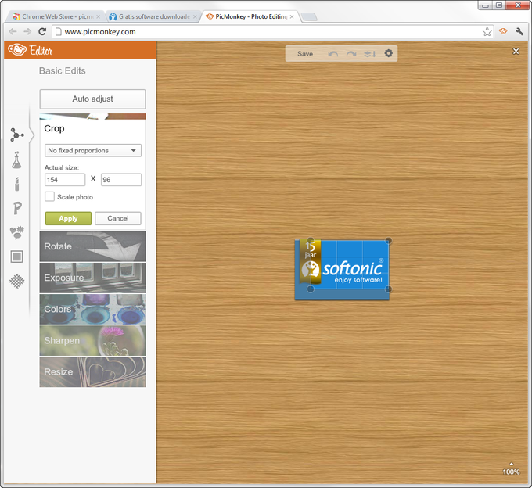Click the flatten layers icon in toolbar

click(x=369, y=54)
